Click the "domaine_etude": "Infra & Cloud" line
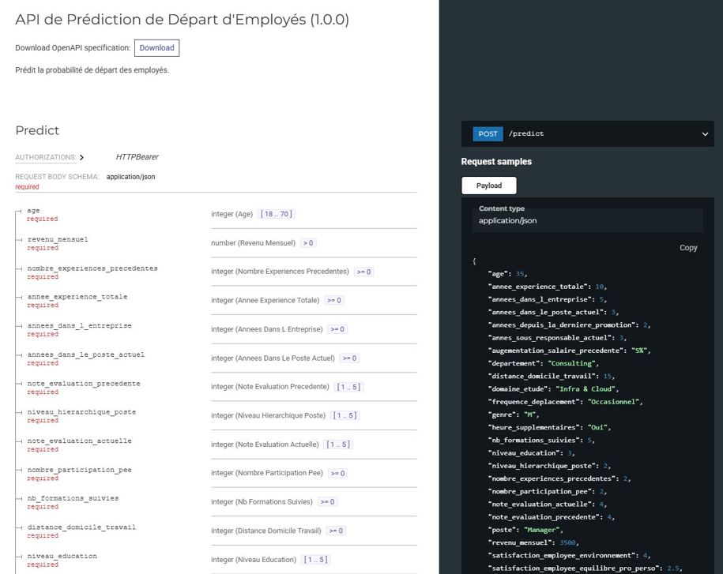Viewport: 723px width, 574px height. (x=553, y=388)
